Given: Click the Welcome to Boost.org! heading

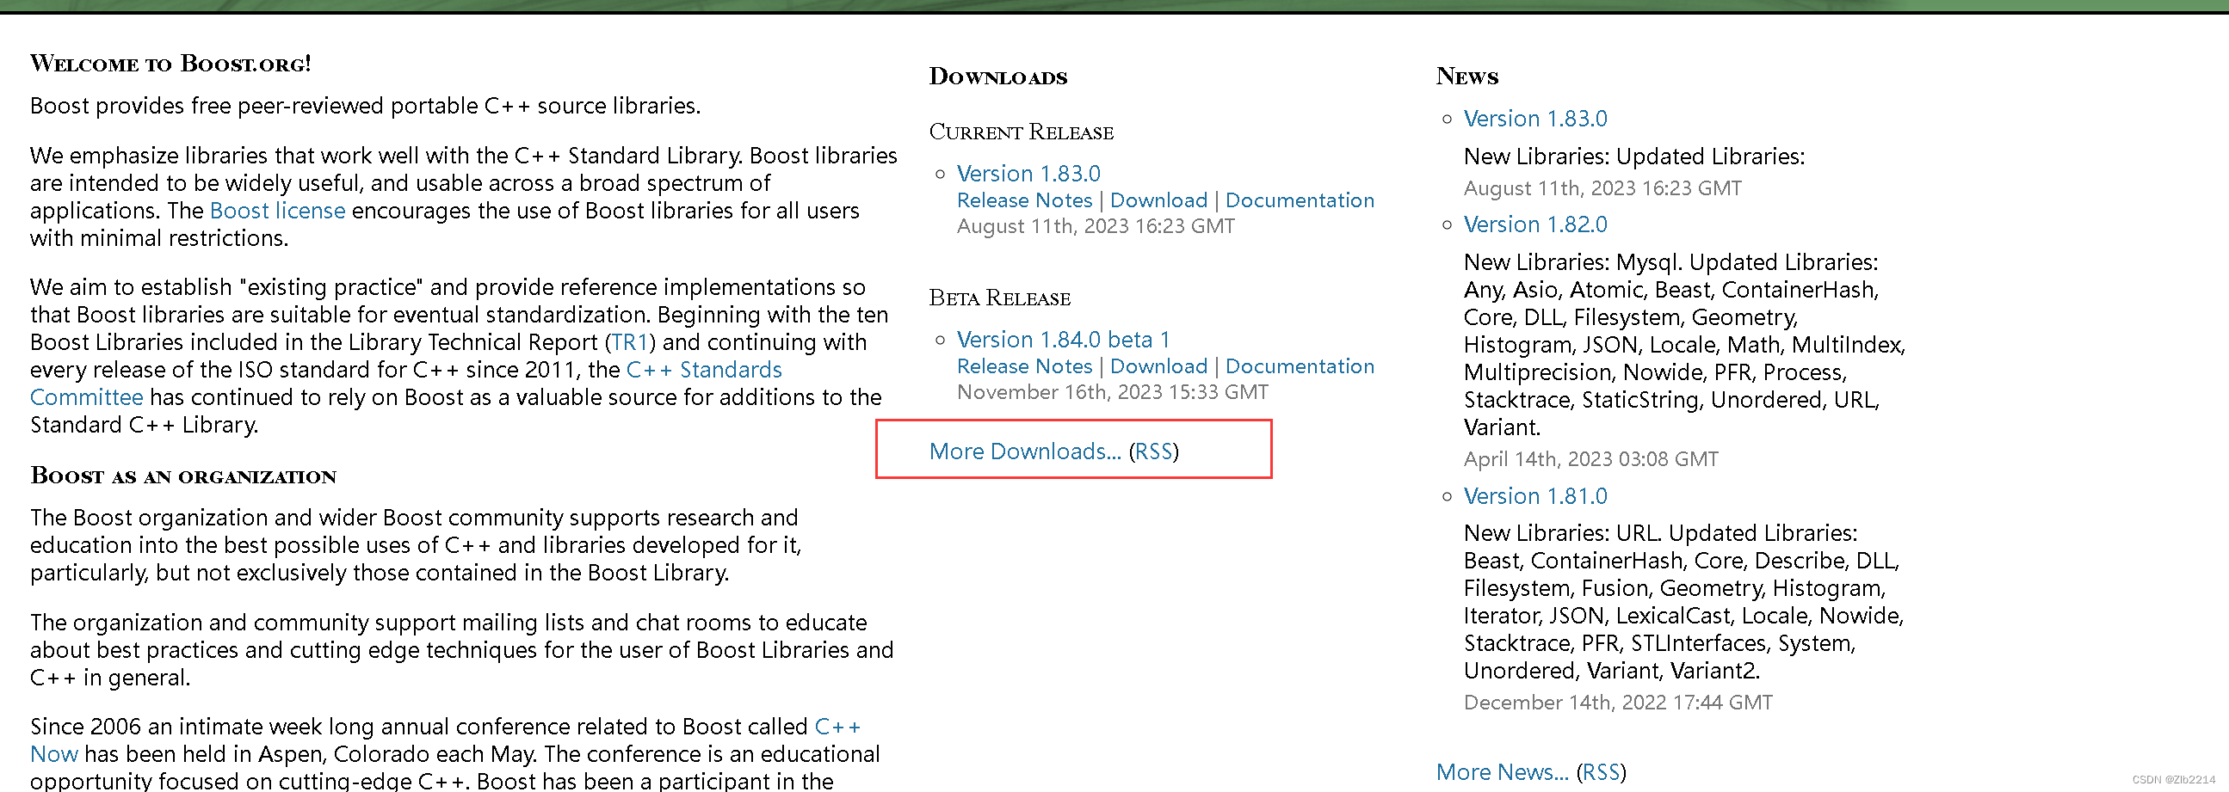Looking at the screenshot, I should (x=170, y=63).
